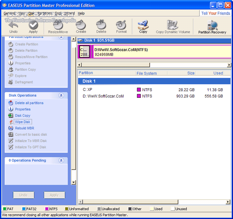This screenshot has height=219, width=233.
Task: Click the sidebar scroll up arrow
Action: 74,39
